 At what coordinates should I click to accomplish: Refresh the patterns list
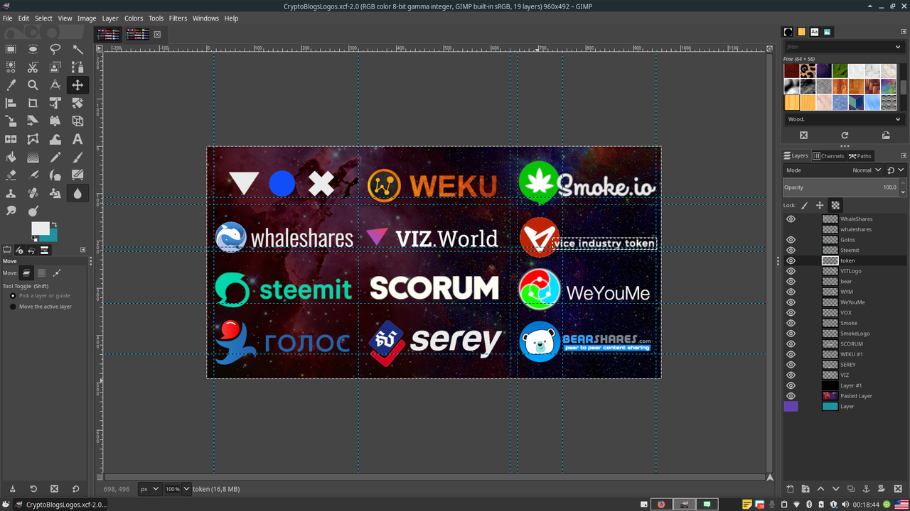click(845, 135)
